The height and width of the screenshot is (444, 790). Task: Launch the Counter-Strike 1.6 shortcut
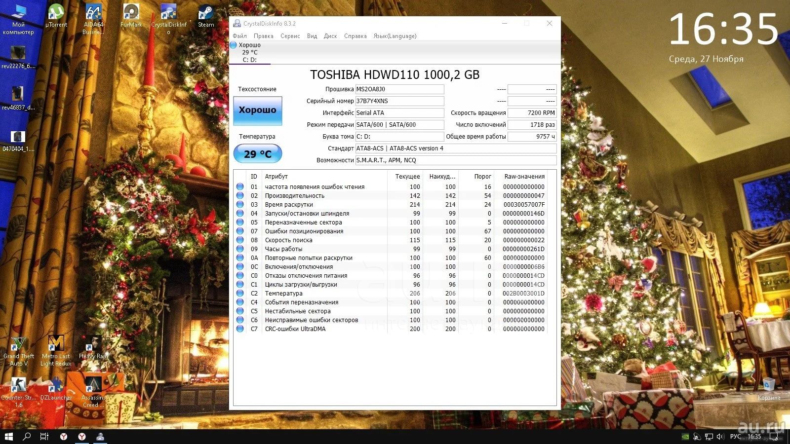click(19, 392)
